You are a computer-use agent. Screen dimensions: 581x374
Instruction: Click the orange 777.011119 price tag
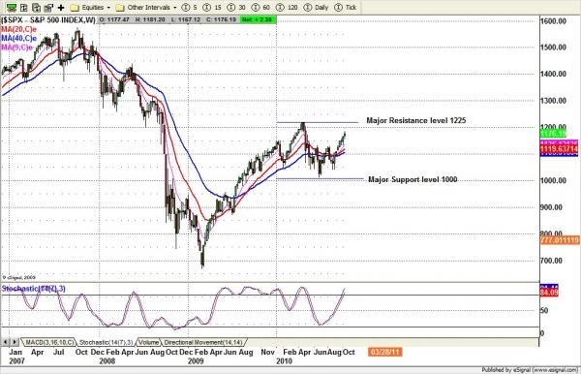(x=560, y=240)
